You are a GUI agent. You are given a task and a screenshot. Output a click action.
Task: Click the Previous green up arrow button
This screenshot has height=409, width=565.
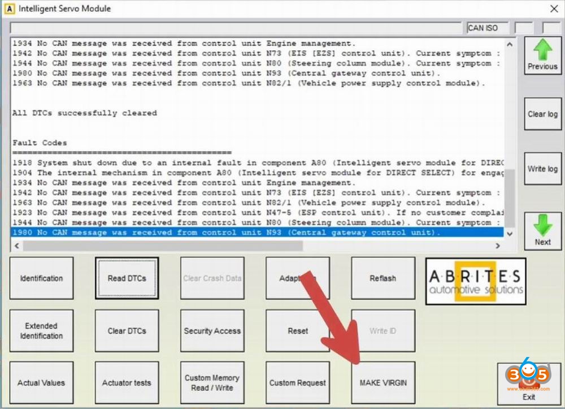542,55
